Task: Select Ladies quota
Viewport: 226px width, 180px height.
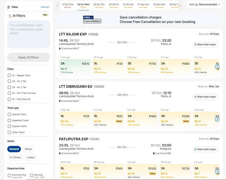Action: pos(31,157)
